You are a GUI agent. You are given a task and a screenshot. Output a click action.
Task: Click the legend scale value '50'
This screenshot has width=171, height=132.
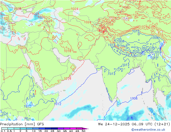(x=83, y=131)
